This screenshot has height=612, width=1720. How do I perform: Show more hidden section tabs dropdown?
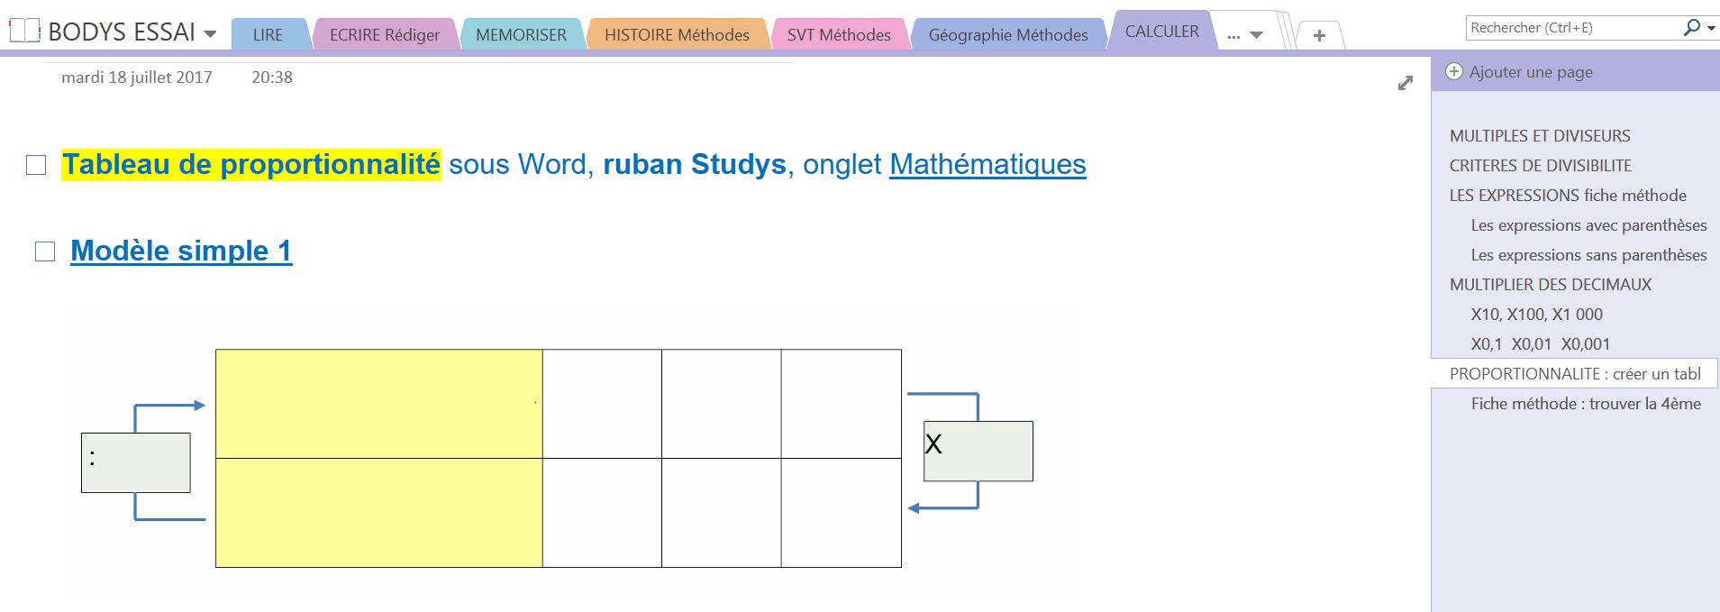point(1245,36)
